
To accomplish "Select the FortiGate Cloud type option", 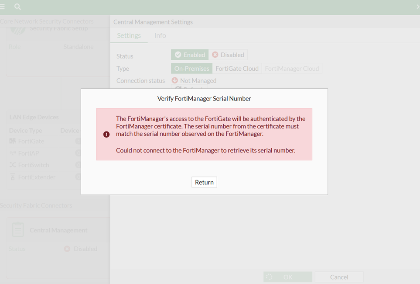I will 237,69.
